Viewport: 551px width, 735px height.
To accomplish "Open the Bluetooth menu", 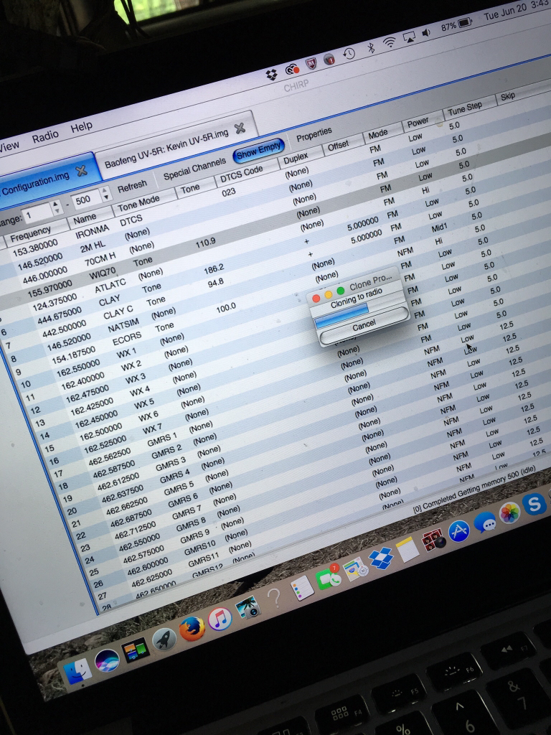I will [x=371, y=47].
